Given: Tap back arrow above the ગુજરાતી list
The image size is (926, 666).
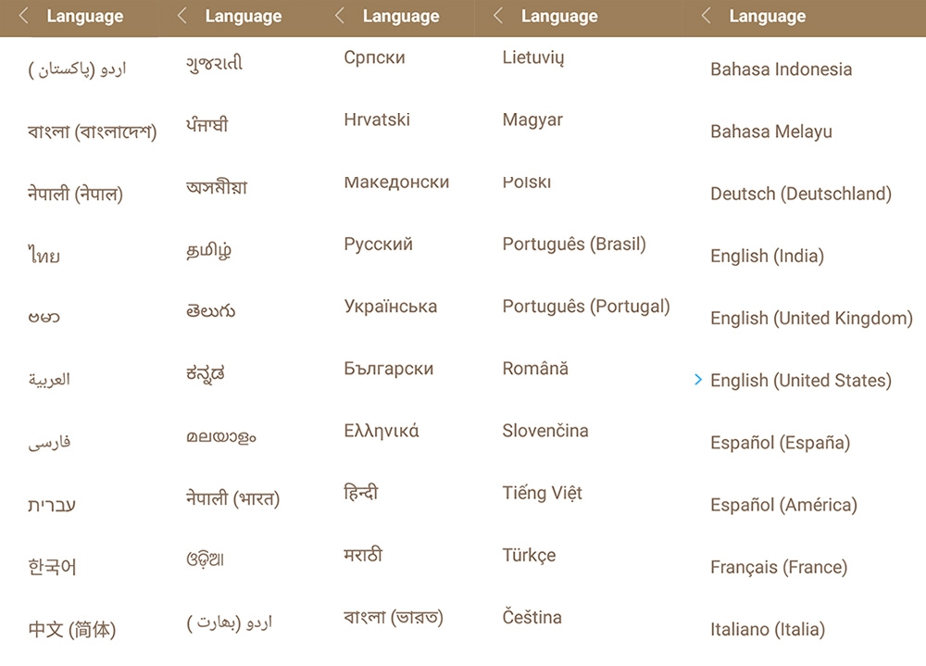Looking at the screenshot, I should coord(182,17).
